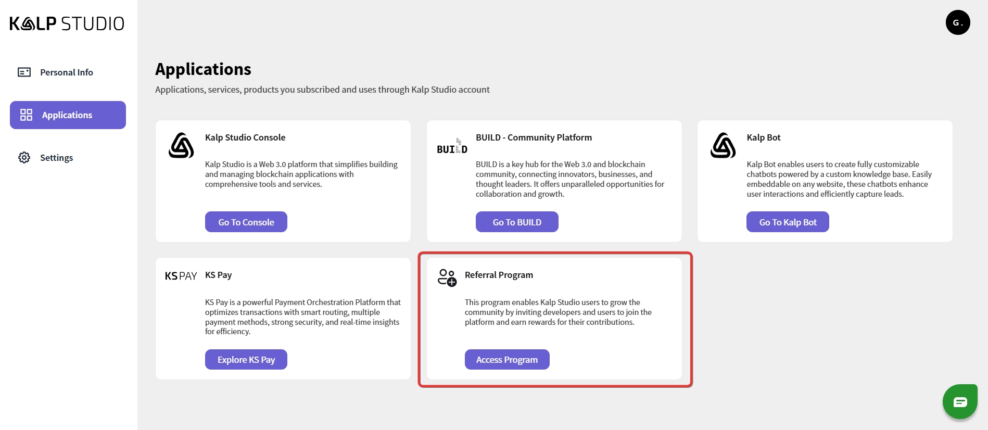
Task: Click the Explore KS Pay button
Action: [x=246, y=360]
